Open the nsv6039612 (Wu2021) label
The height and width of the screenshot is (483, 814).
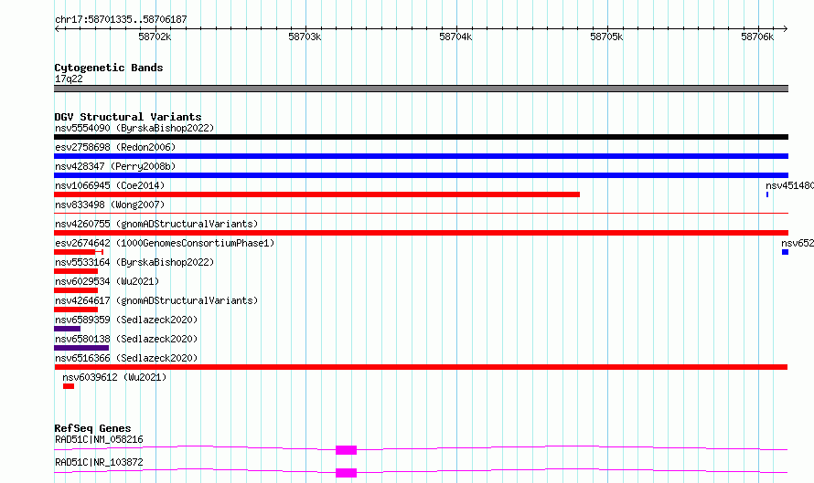(x=114, y=377)
